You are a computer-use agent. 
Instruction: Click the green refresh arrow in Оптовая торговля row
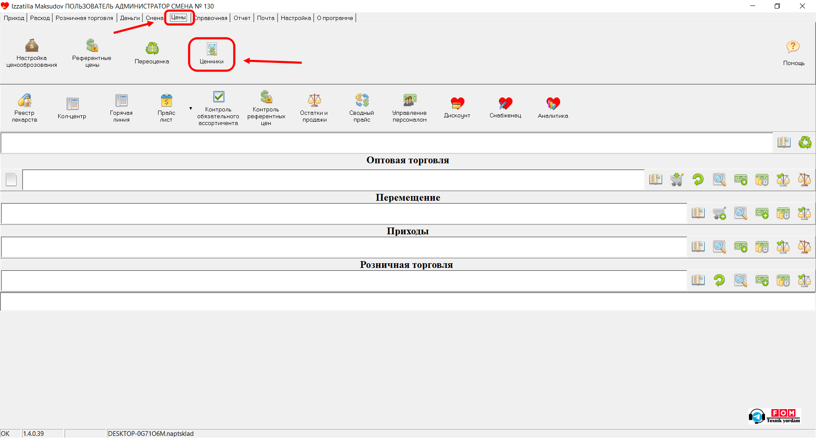click(698, 179)
